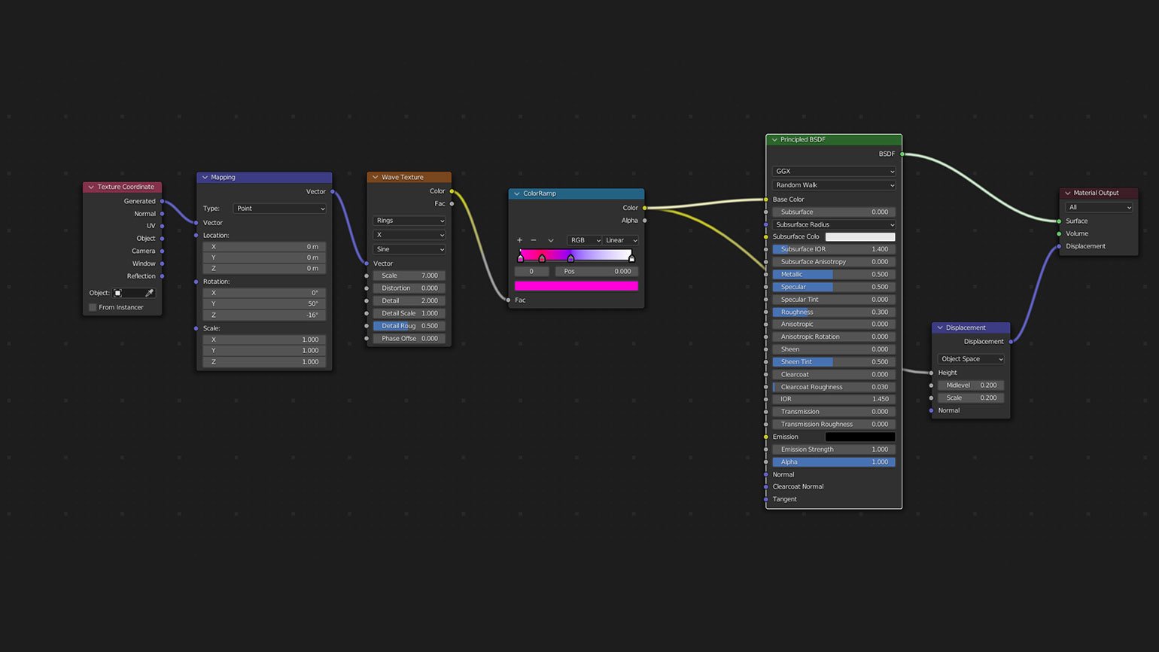Click the Roughness 0.300 slider

pyautogui.click(x=834, y=312)
